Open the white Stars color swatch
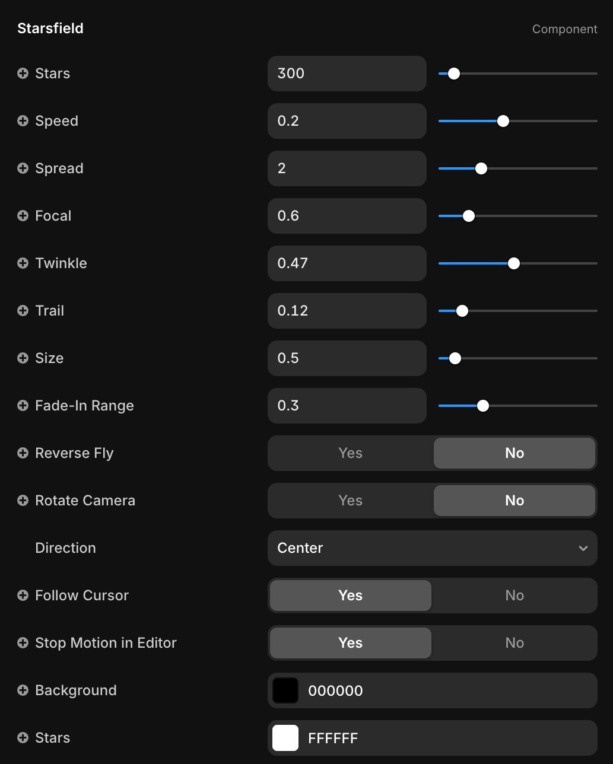The height and width of the screenshot is (764, 613). click(285, 738)
